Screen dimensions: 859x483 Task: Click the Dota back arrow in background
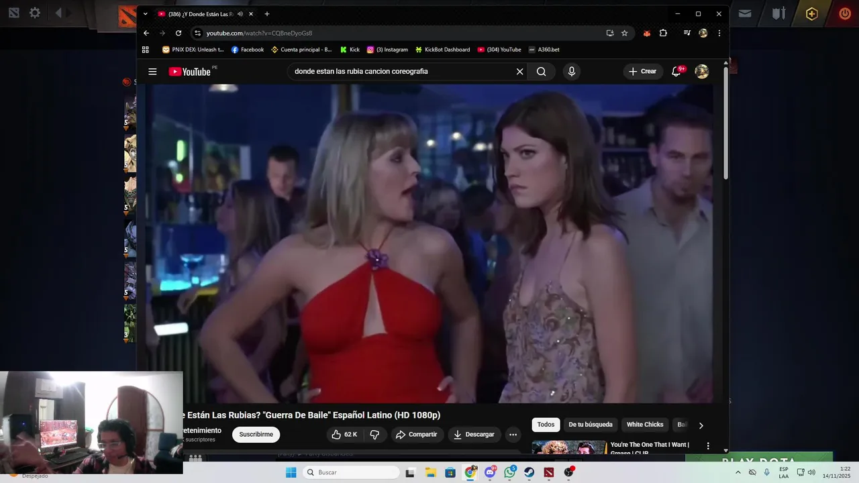pos(58,13)
